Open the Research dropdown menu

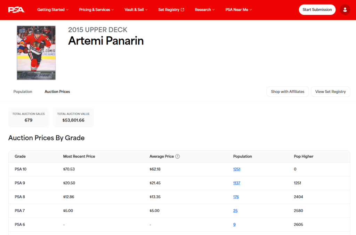204,10
